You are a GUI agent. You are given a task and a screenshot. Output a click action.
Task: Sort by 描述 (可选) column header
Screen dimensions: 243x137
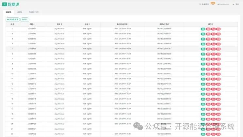tap(164, 24)
